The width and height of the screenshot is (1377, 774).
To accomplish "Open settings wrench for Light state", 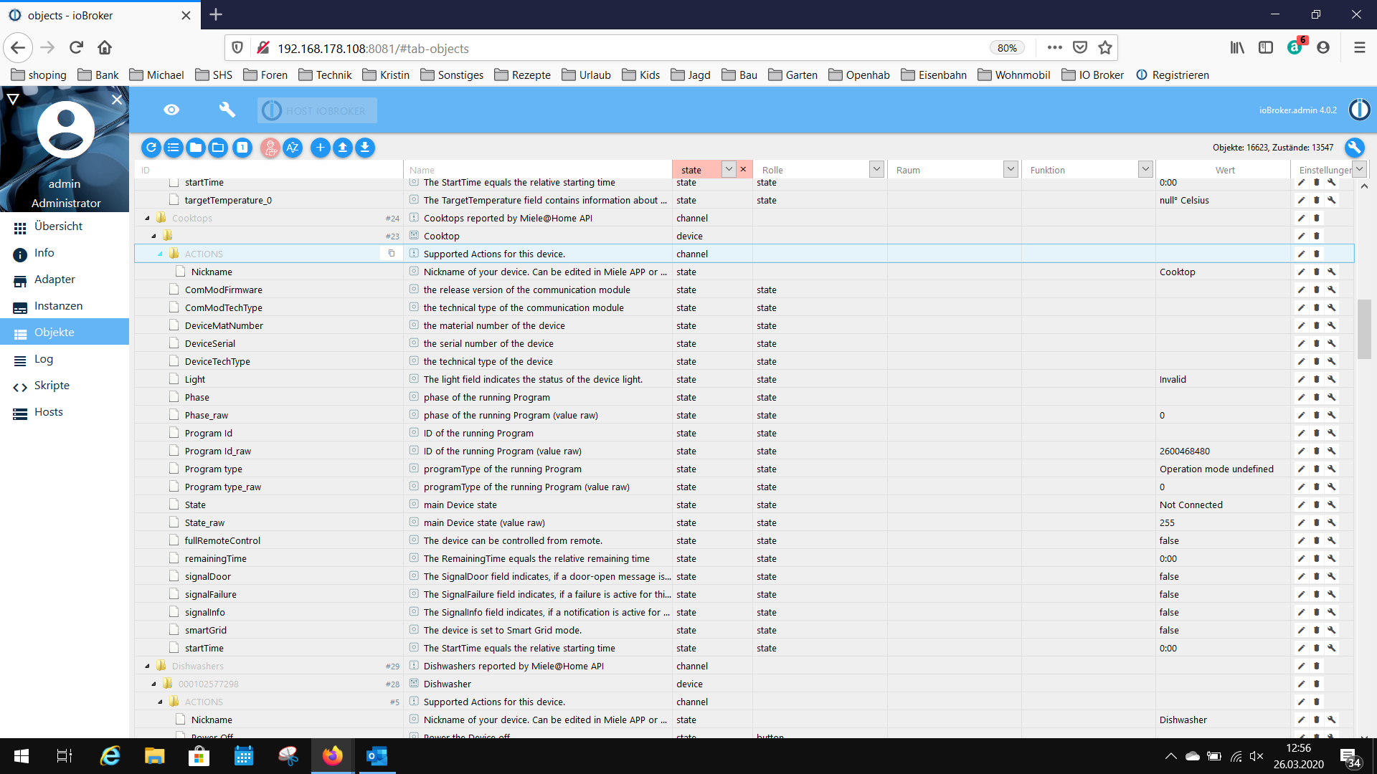I will point(1332,380).
